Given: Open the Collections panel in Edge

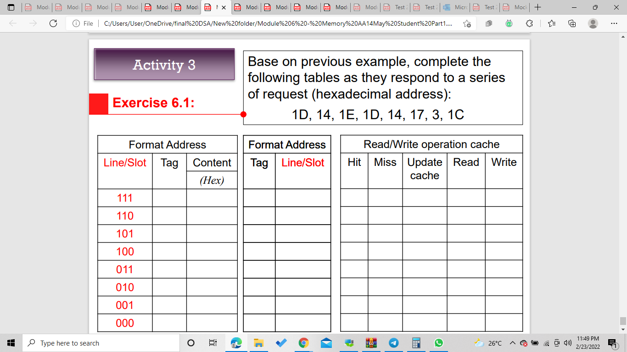Looking at the screenshot, I should [x=572, y=23].
